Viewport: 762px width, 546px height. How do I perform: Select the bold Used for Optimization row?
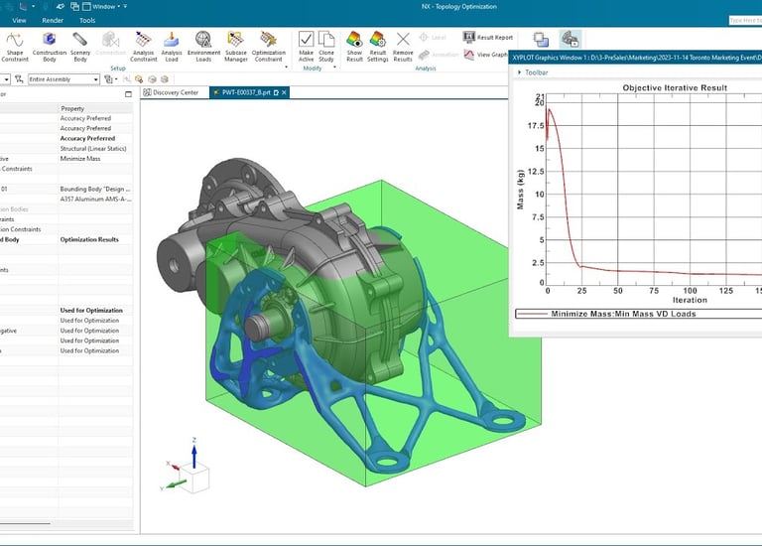(91, 310)
